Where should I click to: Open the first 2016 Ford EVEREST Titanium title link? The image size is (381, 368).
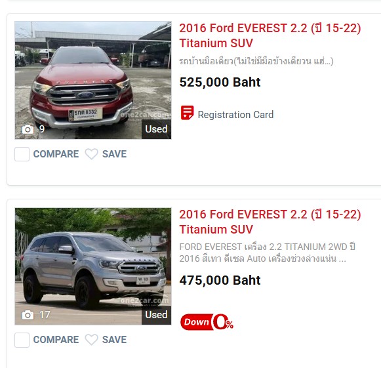click(x=270, y=35)
